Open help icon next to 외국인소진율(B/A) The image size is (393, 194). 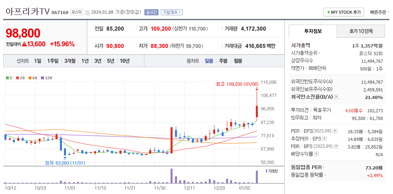click(336, 97)
